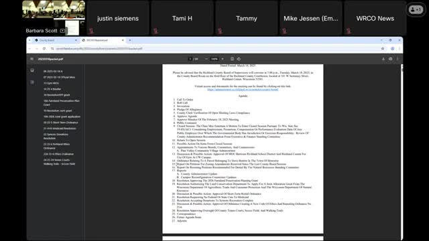Open the virtual meeting access hyperlink
This screenshot has height=241, width=429.
tap(243, 90)
